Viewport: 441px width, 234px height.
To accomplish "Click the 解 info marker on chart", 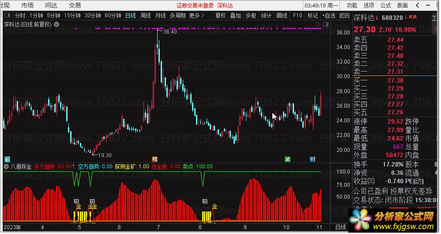I will click(7, 159).
